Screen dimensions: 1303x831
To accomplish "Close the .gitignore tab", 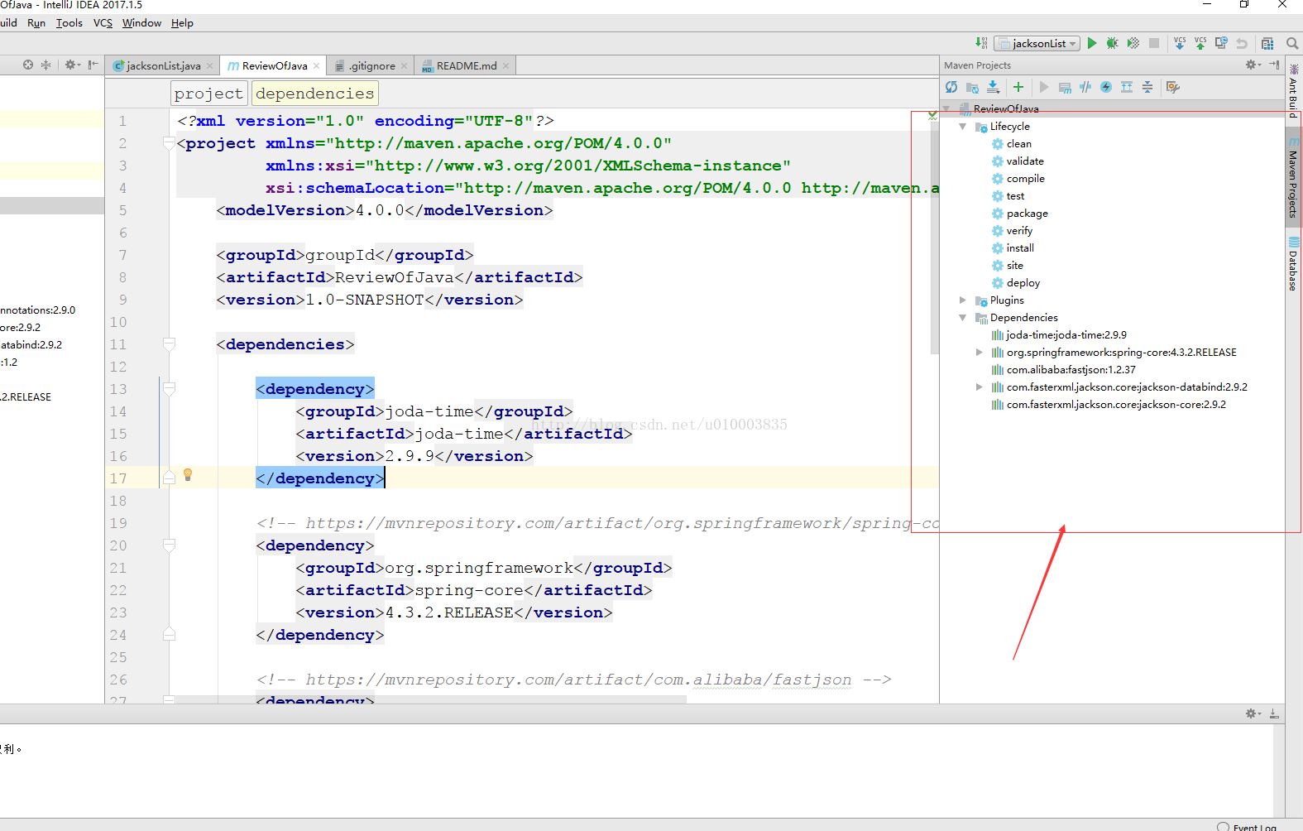I will pos(404,65).
